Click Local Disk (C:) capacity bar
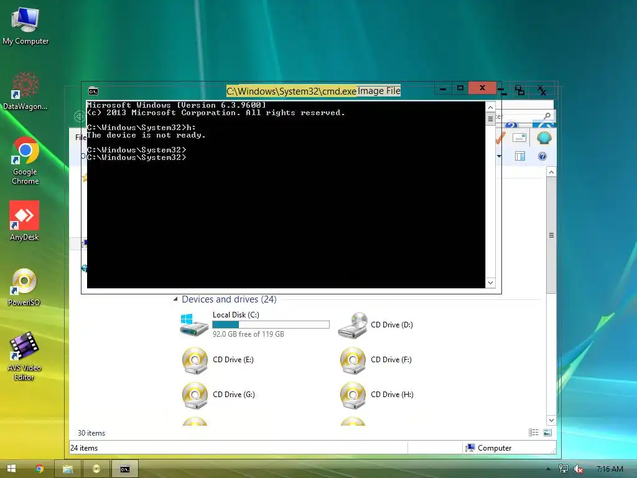This screenshot has width=637, height=478. (x=271, y=324)
